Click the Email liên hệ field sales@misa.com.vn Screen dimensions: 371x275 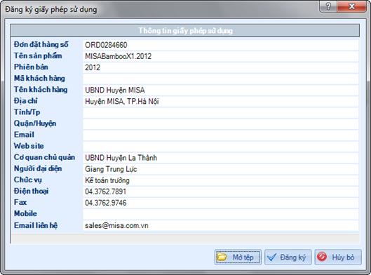[221, 225]
